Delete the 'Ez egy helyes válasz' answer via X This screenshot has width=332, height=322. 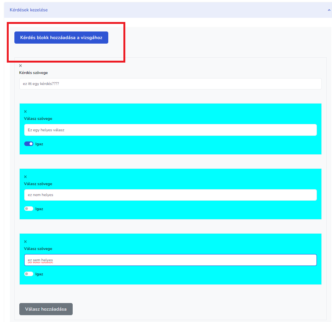pos(25,112)
